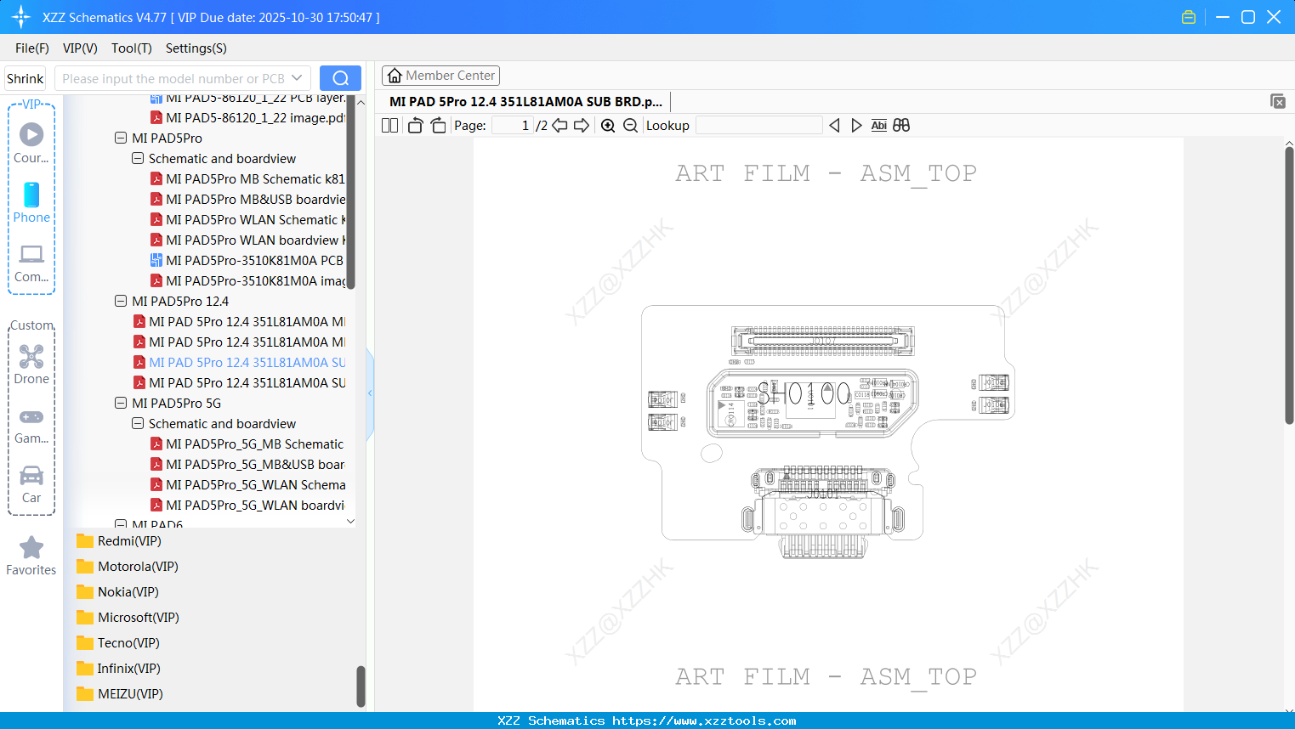Collapse Schematic and boardview under MI PAD5Pro 5G
This screenshot has width=1295, height=729.
[x=138, y=423]
